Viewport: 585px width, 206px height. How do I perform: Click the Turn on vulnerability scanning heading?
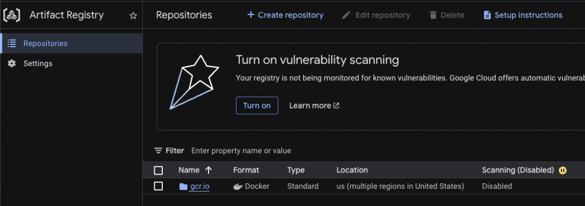pyautogui.click(x=318, y=60)
